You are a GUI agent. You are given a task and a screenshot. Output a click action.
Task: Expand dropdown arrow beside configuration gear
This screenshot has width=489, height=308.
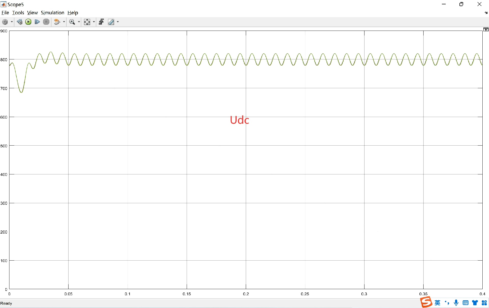tap(12, 22)
